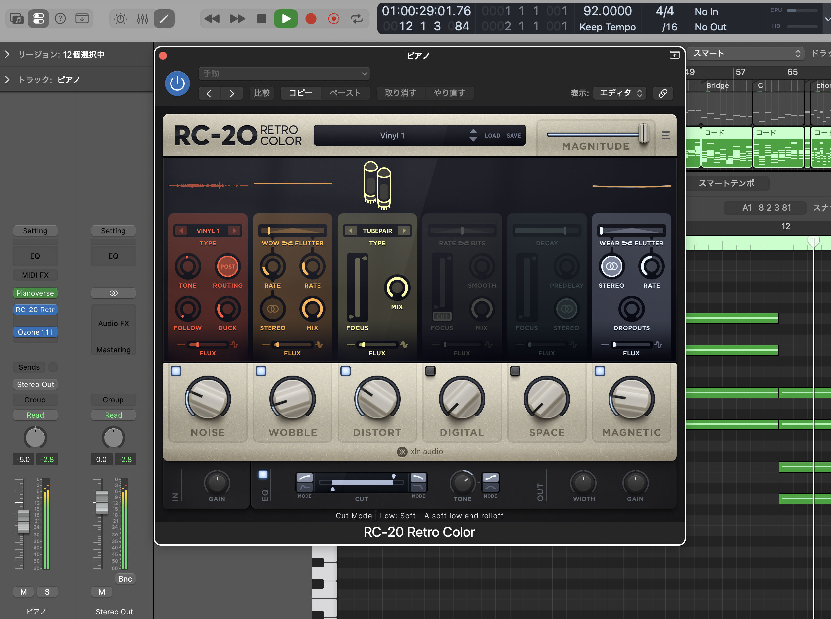Click the Magnetic FLUX waveform icon

pyautogui.click(x=659, y=345)
